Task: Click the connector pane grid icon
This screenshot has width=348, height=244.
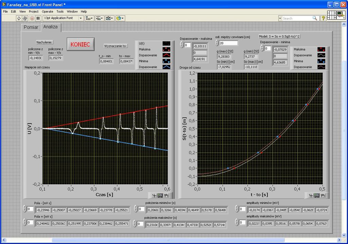Action: 332,15
